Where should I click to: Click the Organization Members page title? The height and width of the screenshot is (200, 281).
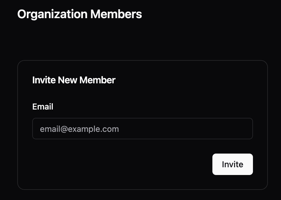click(x=80, y=14)
